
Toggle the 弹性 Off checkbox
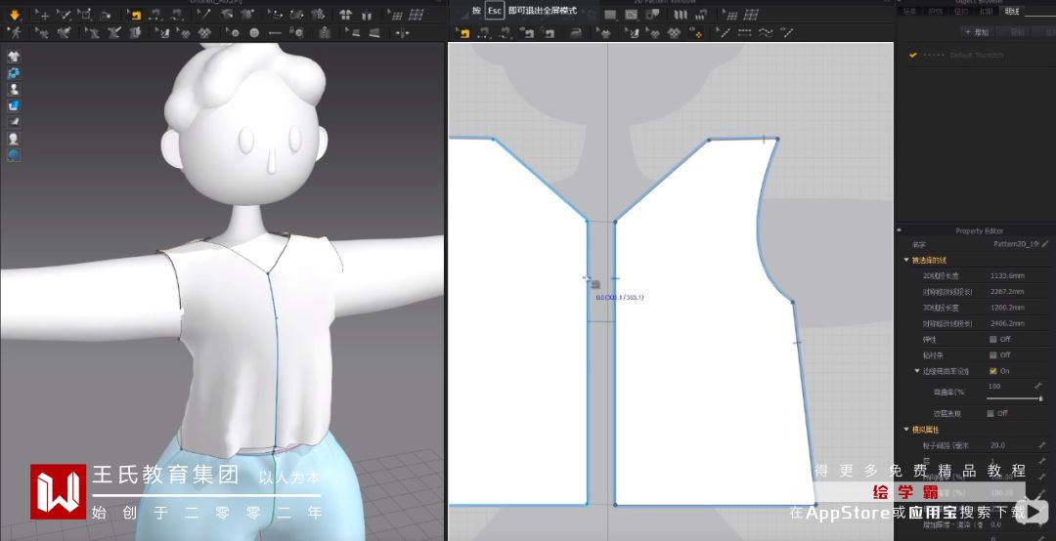click(992, 339)
